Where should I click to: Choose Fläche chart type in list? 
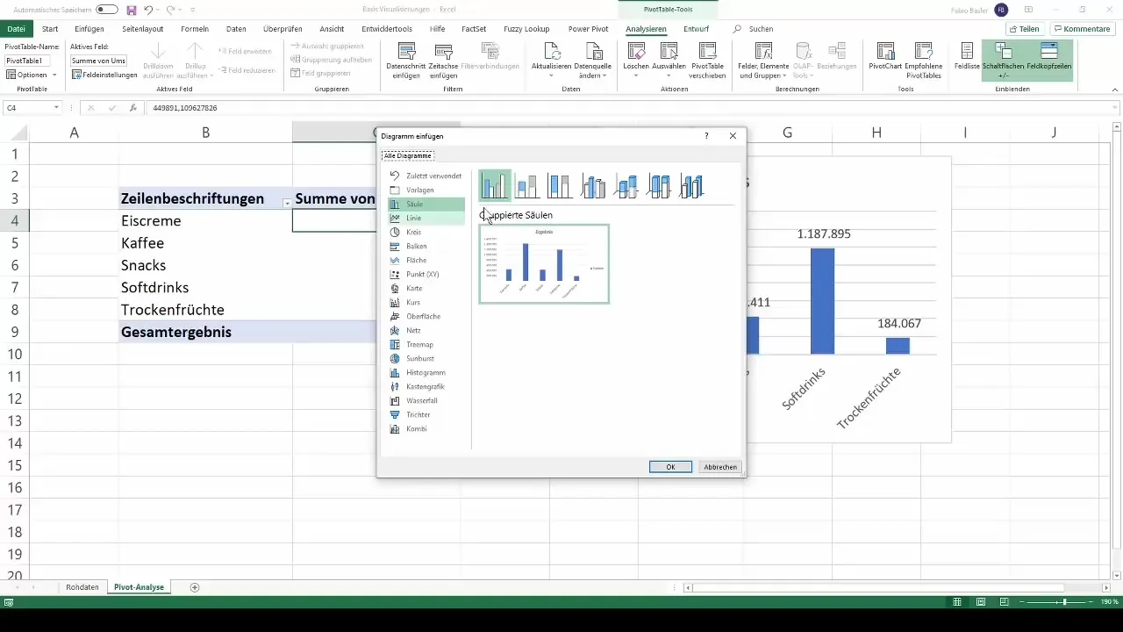[x=426, y=260]
